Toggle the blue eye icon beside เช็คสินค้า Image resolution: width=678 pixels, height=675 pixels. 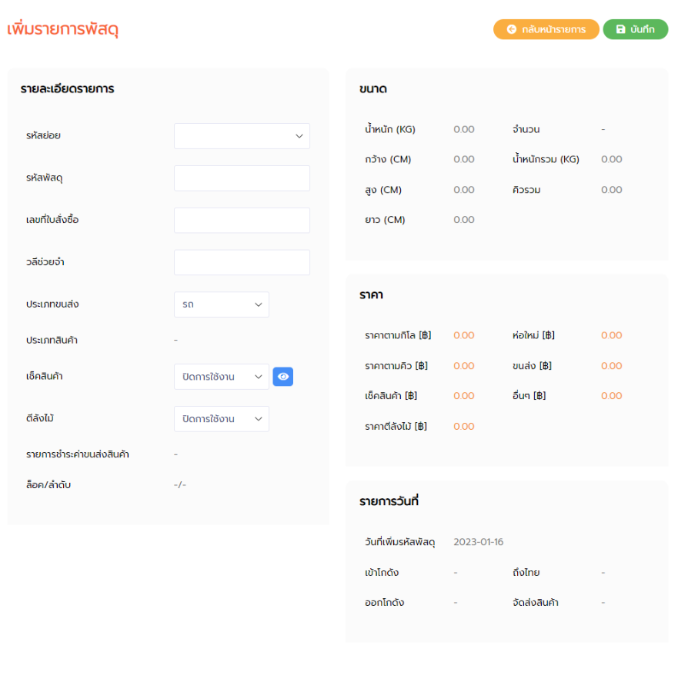[283, 377]
